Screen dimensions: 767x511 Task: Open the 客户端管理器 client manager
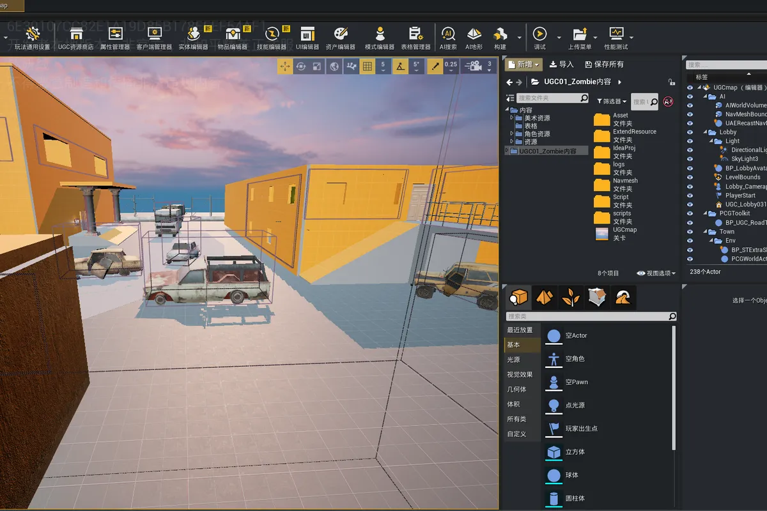[154, 37]
